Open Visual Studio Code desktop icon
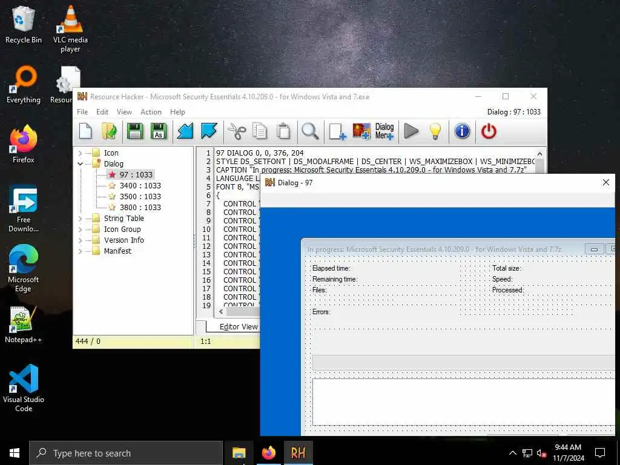This screenshot has width=620, height=465. pos(24,388)
